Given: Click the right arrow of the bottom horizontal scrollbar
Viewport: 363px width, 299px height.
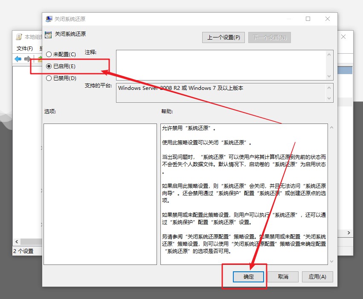Looking at the screenshot, I should click(x=348, y=233).
